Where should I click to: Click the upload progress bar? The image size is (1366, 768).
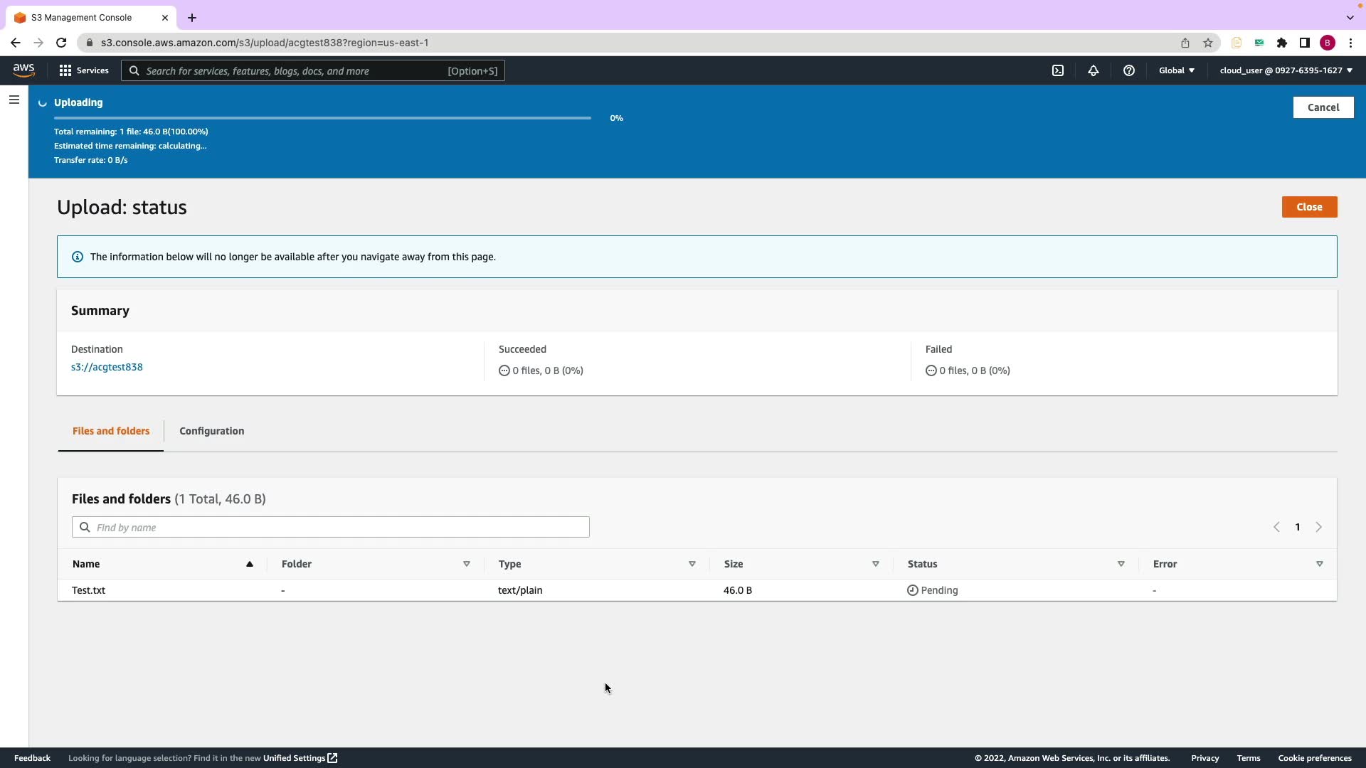pyautogui.click(x=322, y=118)
